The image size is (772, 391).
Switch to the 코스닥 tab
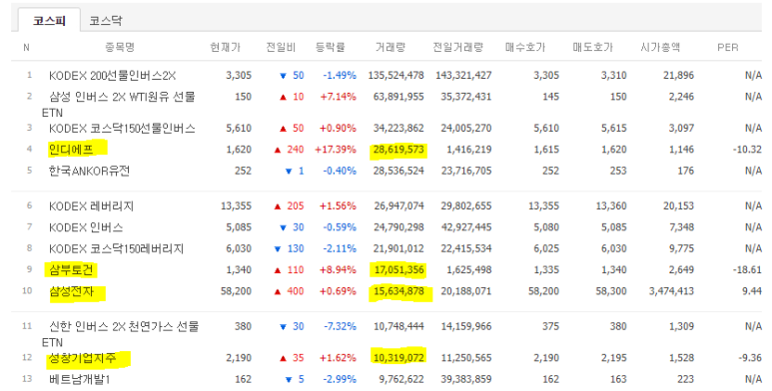click(x=105, y=21)
